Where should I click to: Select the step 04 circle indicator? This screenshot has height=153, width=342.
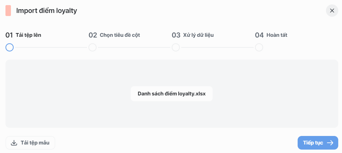259,47
